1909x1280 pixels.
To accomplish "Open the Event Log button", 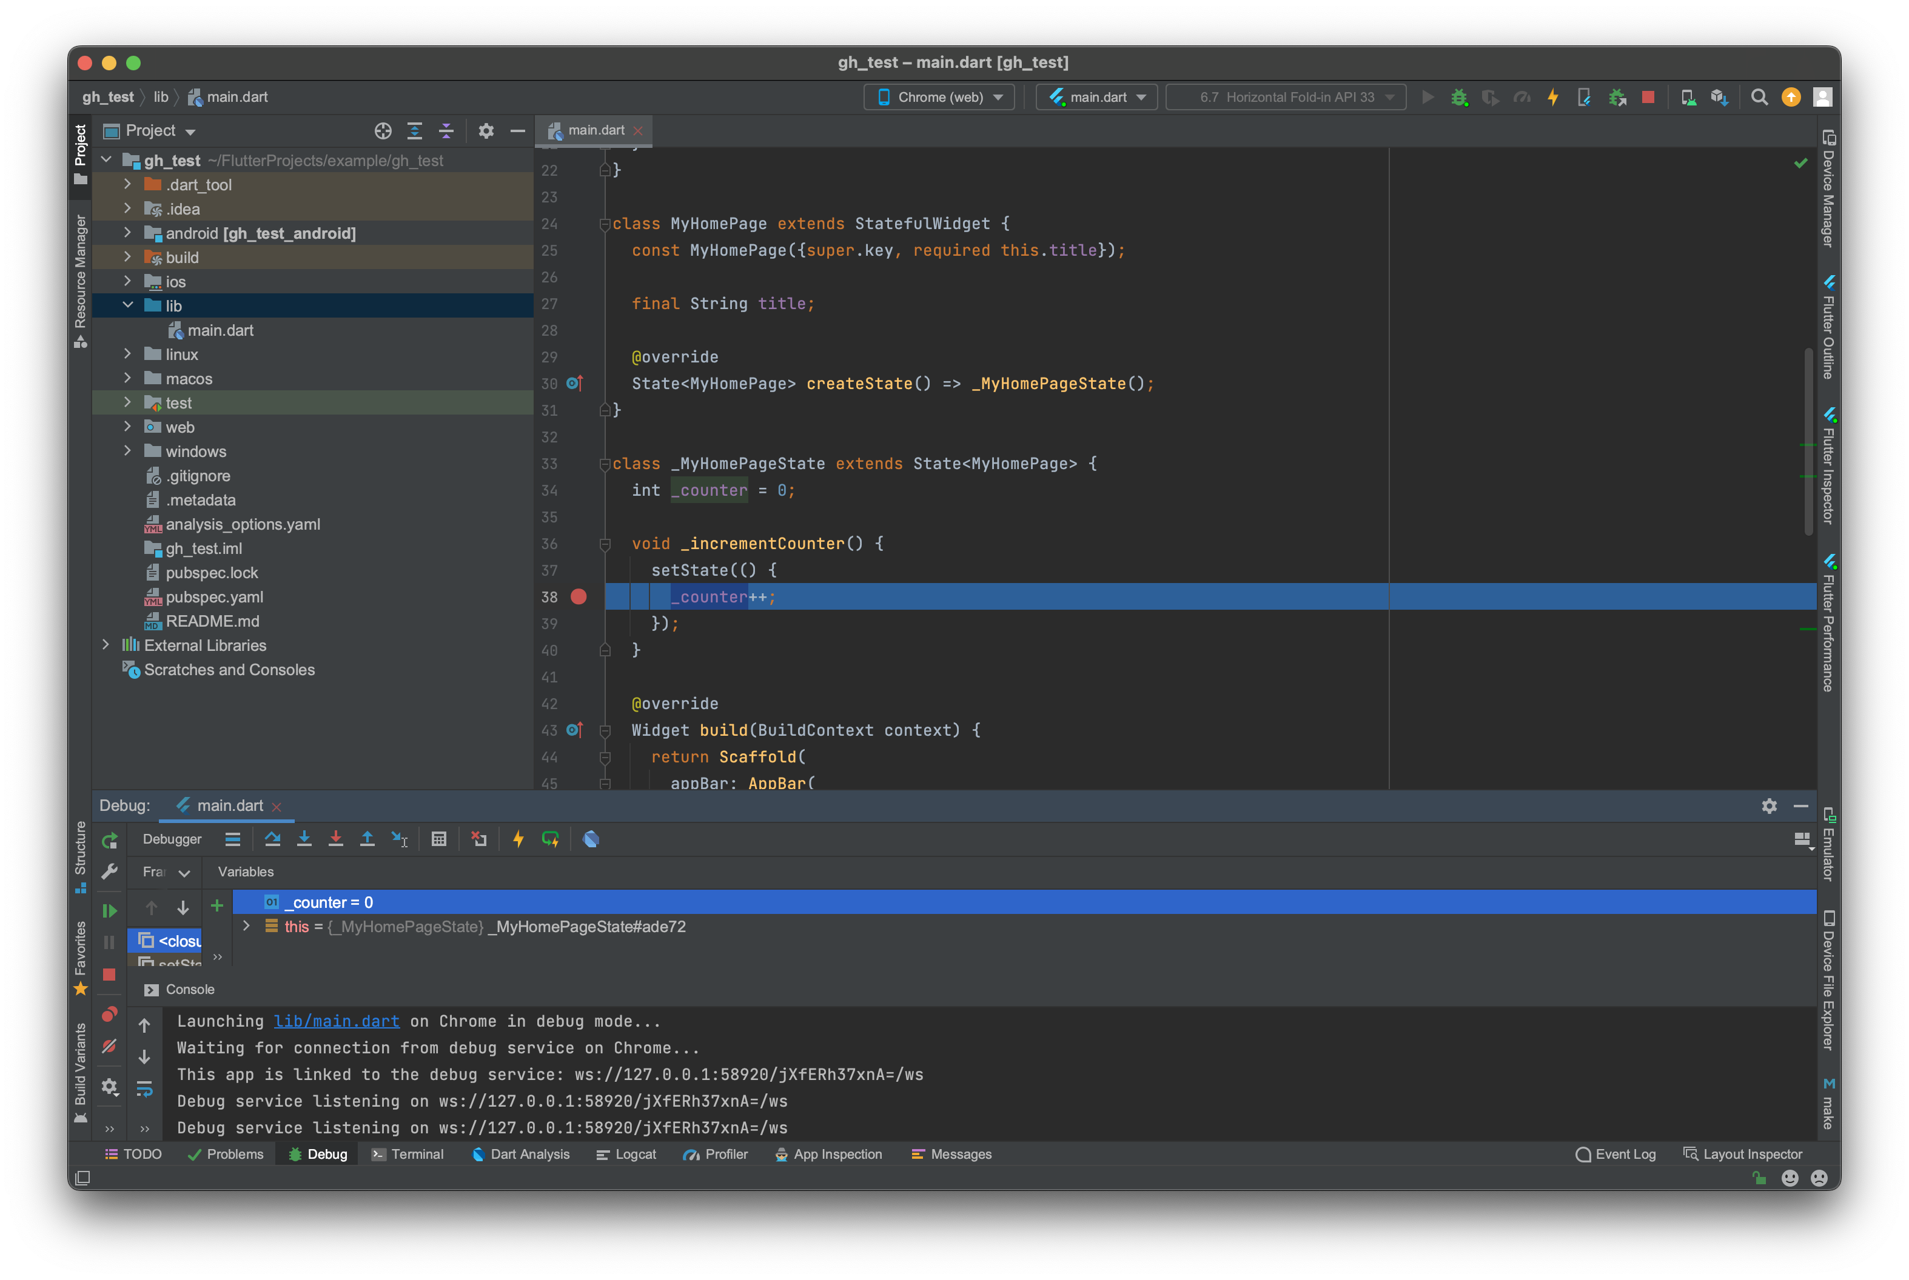I will pyautogui.click(x=1615, y=1155).
